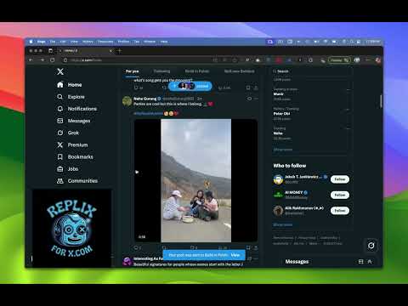Follow the AI MONEY account

click(340, 195)
